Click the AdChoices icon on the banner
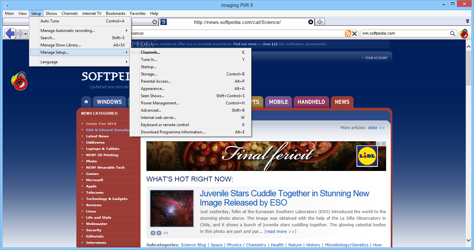This screenshot has height=250, width=474. (x=379, y=144)
